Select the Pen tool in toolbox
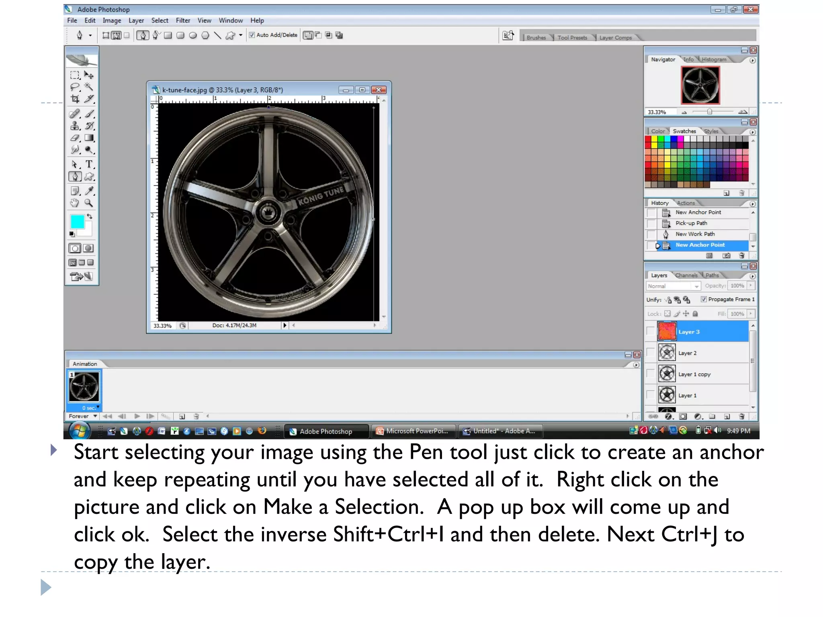The width and height of the screenshot is (823, 617). pos(75,176)
